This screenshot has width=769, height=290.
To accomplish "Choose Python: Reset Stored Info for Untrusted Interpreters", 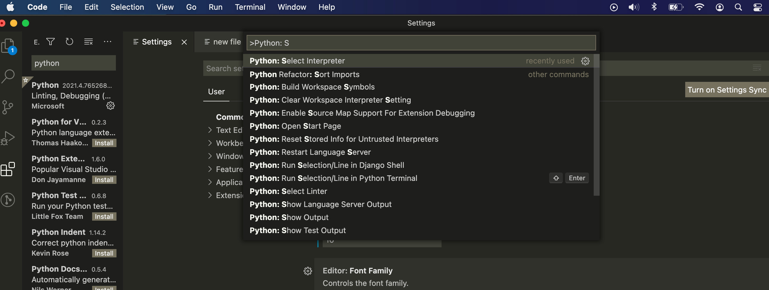I will [x=419, y=139].
